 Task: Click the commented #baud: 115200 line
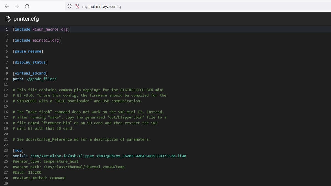tap(27, 172)
